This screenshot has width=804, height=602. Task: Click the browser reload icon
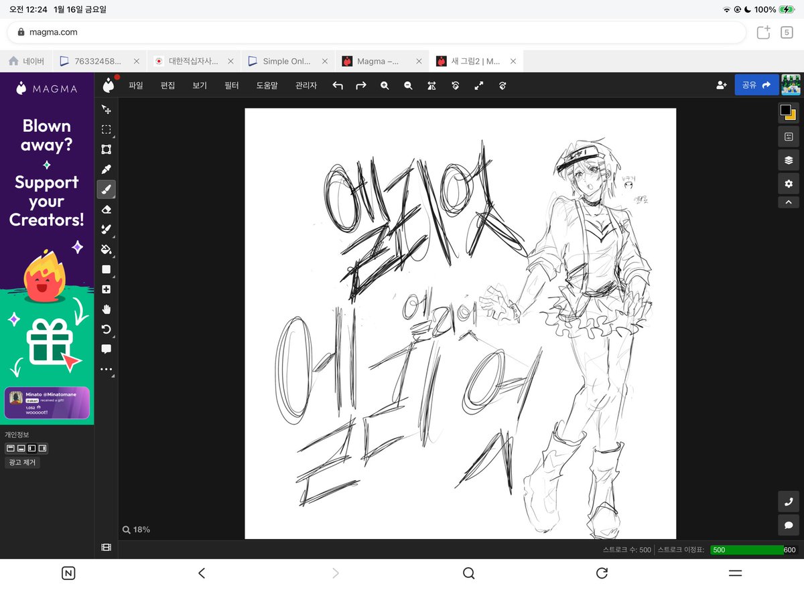[x=602, y=573]
